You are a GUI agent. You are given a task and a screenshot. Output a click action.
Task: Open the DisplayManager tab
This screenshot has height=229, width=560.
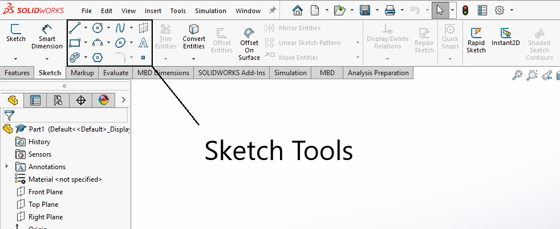pos(104,100)
